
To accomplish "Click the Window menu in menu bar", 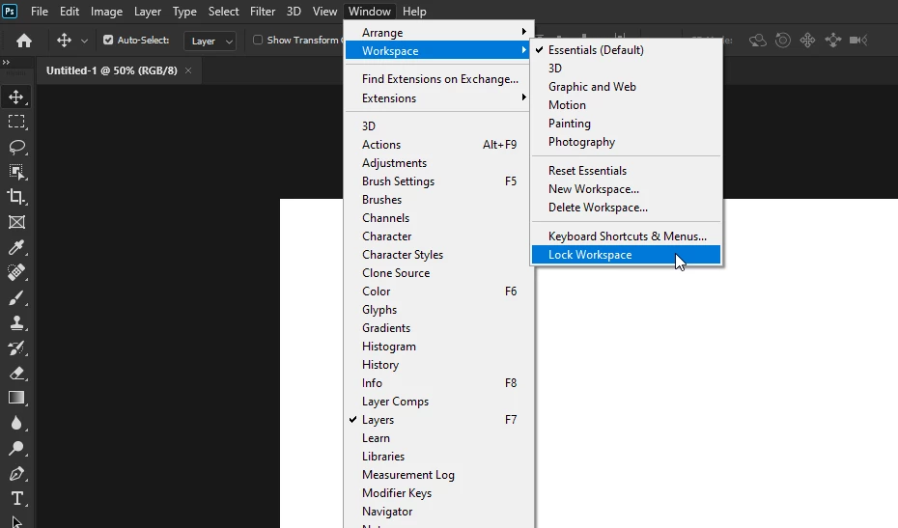I will (x=370, y=12).
